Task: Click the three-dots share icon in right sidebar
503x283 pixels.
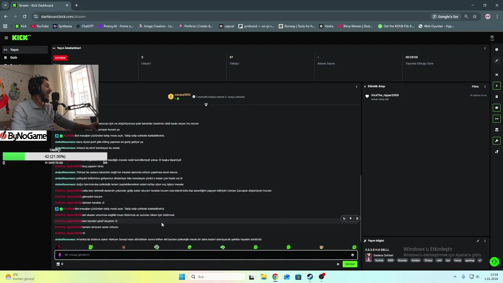Action: coord(497,152)
